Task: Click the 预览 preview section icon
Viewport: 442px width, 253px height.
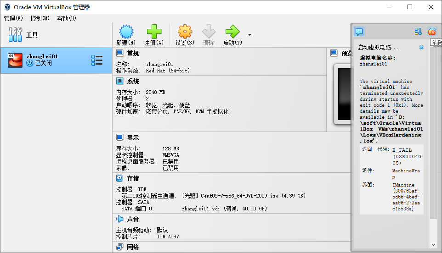Action: pos(334,53)
